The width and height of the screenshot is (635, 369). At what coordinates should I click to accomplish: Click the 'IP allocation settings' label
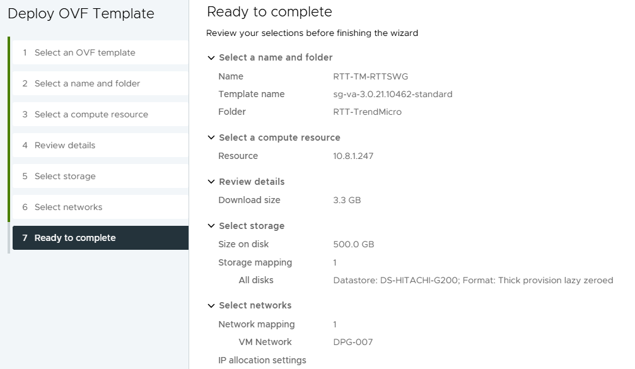click(x=262, y=360)
